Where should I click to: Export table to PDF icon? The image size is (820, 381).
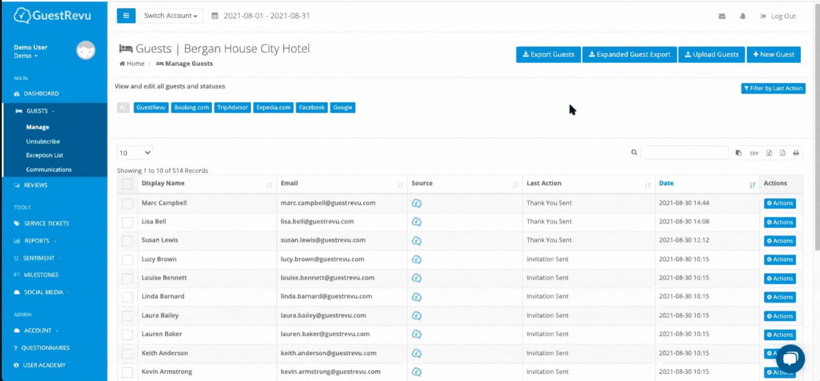click(x=782, y=153)
